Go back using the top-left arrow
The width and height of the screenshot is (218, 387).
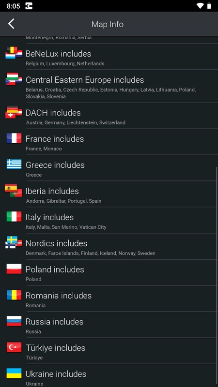point(11,24)
